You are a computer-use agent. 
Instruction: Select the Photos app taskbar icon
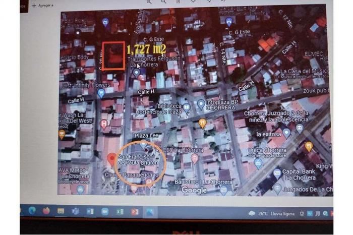(x=149, y=212)
